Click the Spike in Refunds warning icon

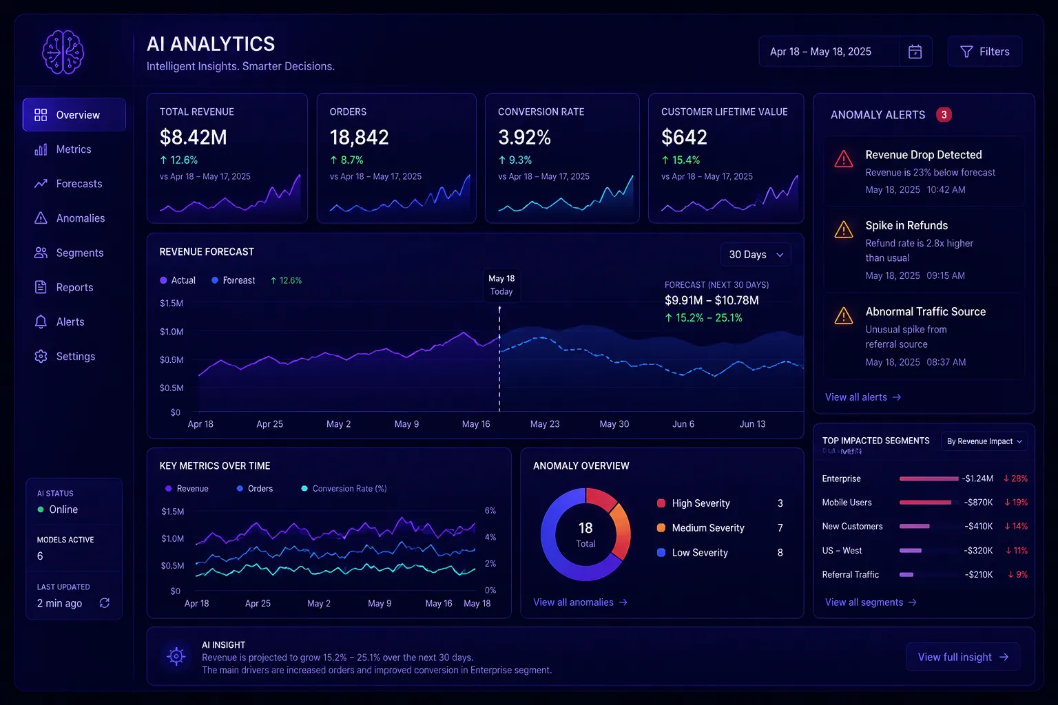[x=844, y=229]
